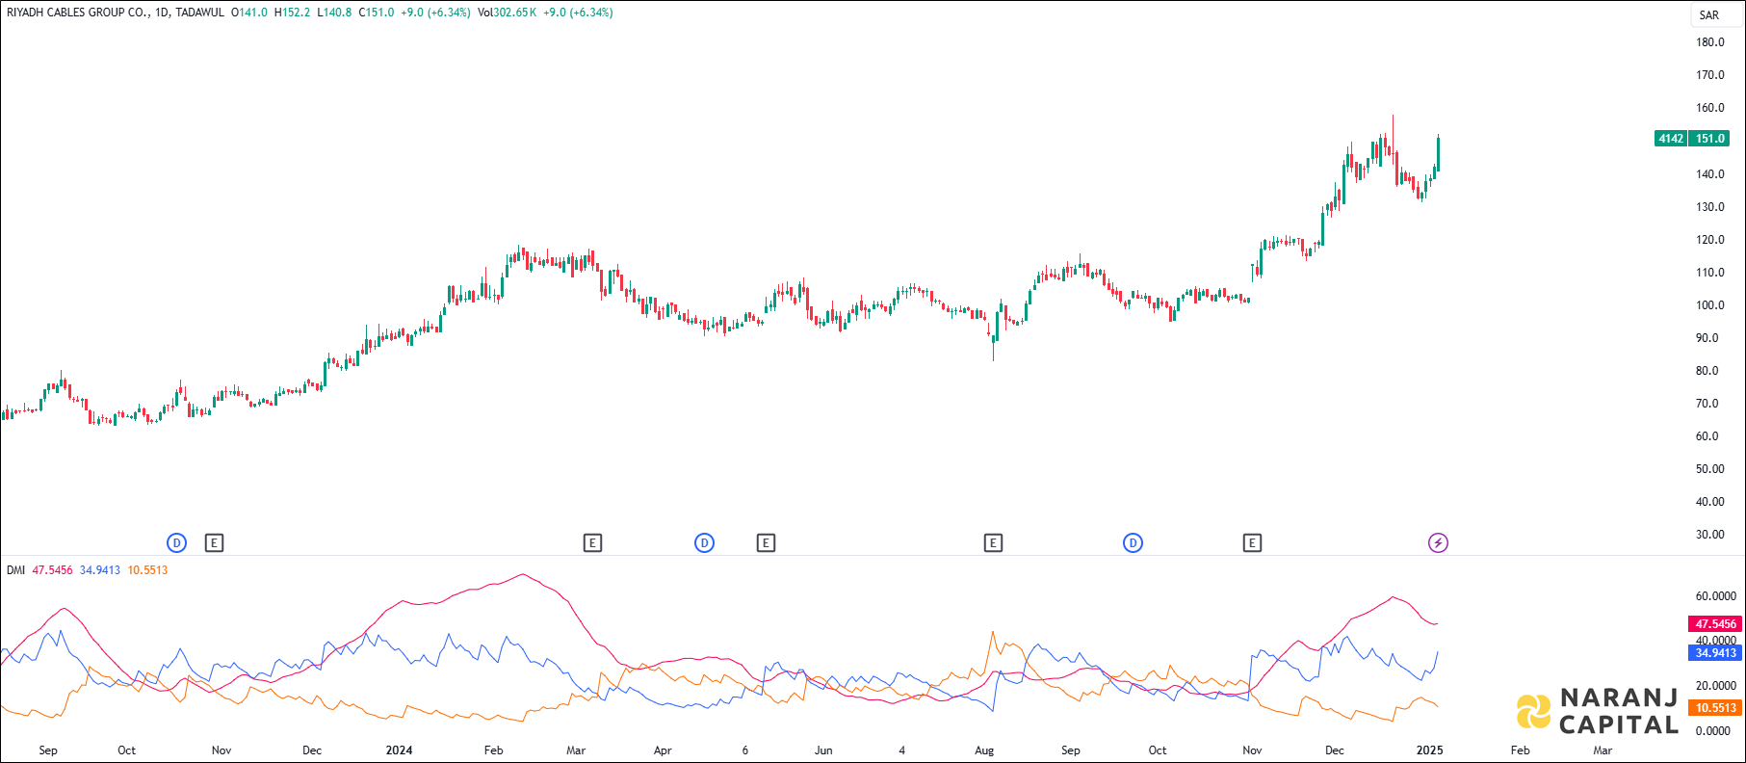Screen dimensions: 1746x763
Task: Click the green 4142 ticker label
Action: (1671, 139)
